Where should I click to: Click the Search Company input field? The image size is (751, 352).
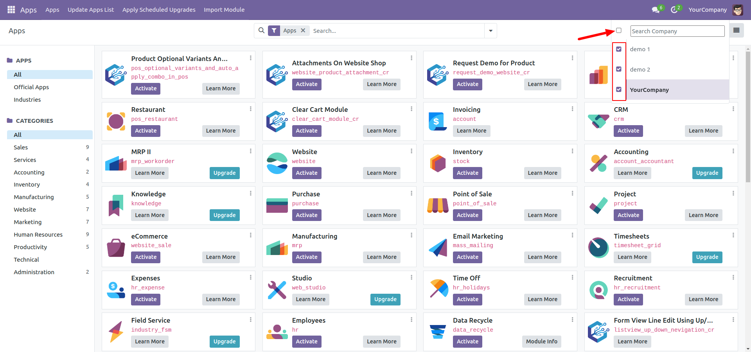click(677, 31)
